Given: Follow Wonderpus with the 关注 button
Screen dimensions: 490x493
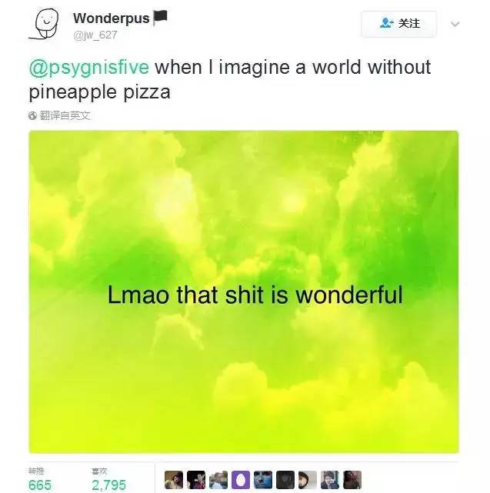Looking at the screenshot, I should (x=398, y=24).
